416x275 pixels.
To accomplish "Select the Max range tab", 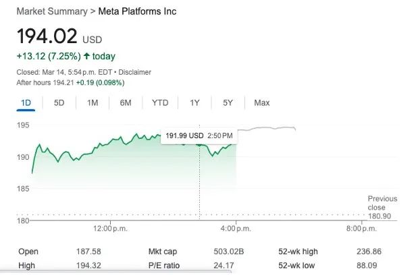I will 261,102.
